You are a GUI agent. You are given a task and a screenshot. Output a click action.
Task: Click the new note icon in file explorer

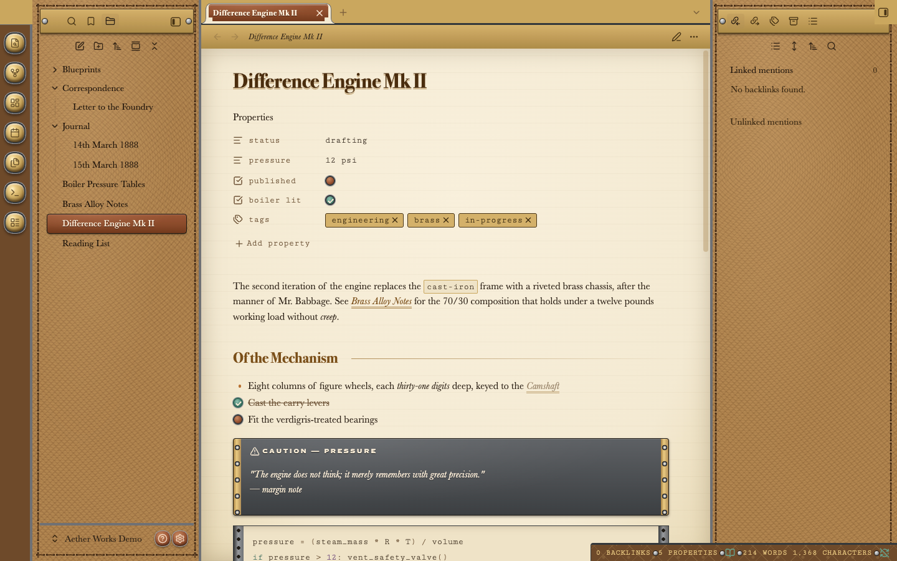pos(80,46)
